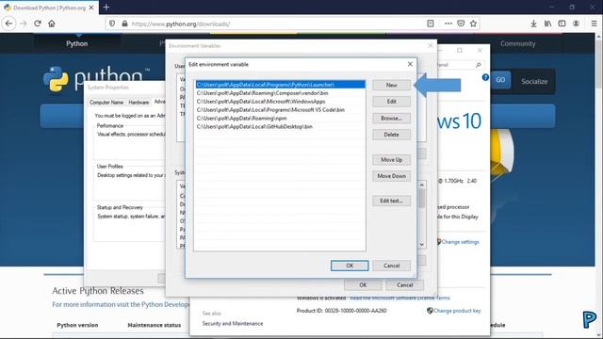The width and height of the screenshot is (603, 339).
Task: Open Security and Maintenance link
Action: tap(233, 324)
